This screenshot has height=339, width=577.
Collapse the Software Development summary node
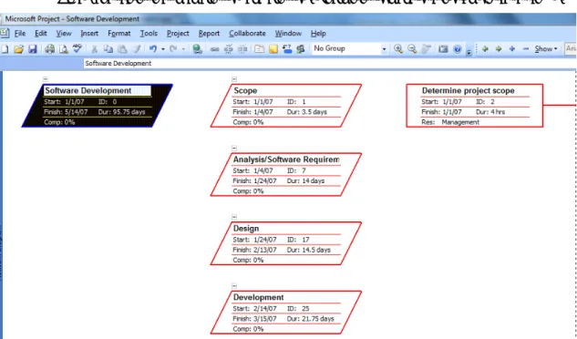(x=46, y=79)
